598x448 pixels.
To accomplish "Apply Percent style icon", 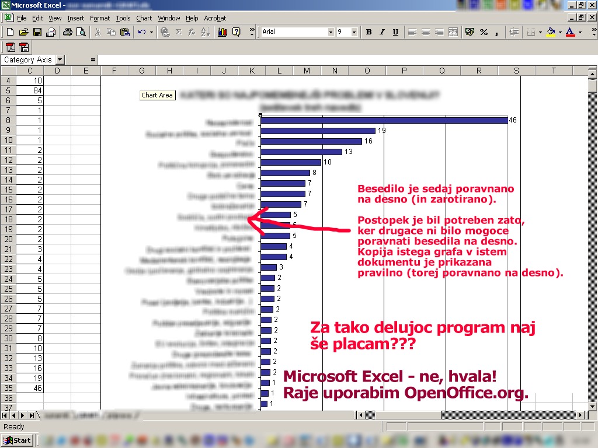I will tap(484, 32).
